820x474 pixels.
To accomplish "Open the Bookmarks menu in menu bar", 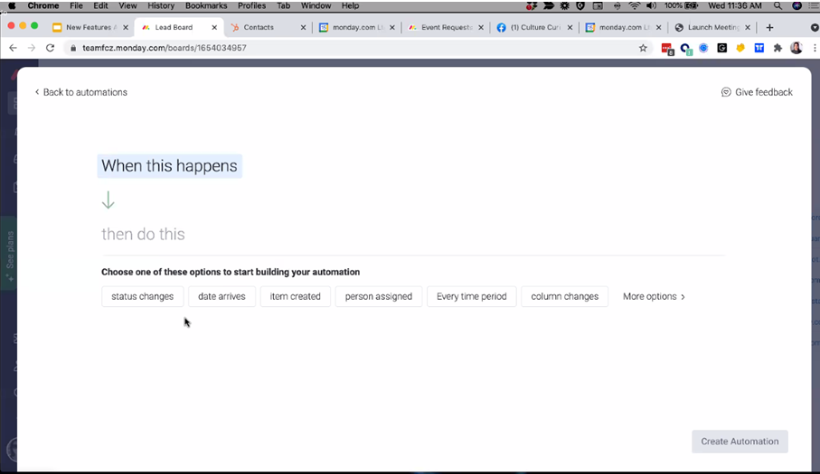I will point(206,5).
